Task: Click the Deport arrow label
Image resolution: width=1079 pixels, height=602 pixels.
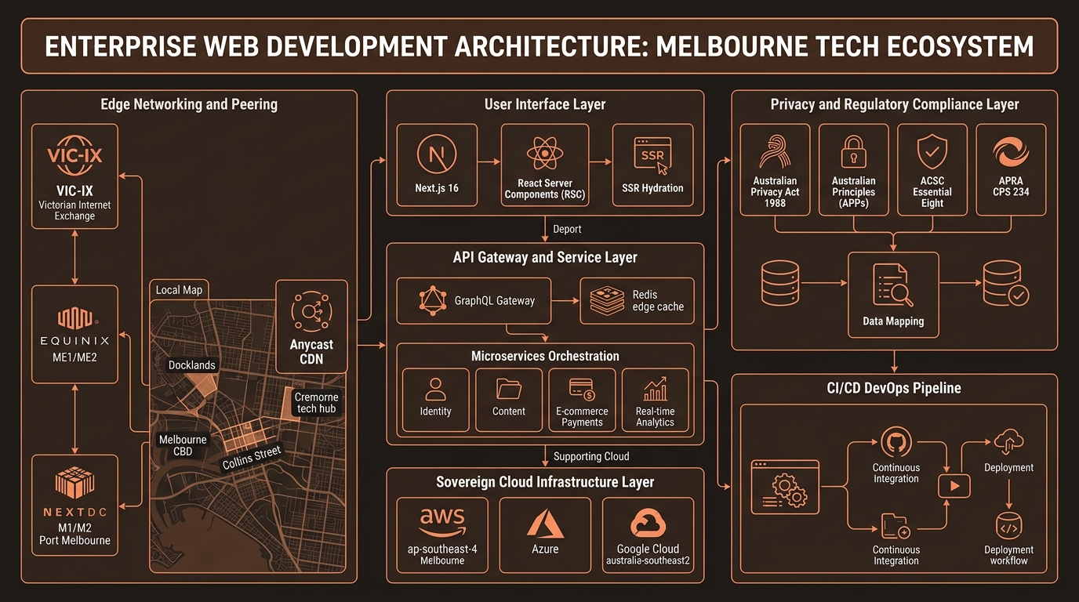Action: [x=568, y=230]
